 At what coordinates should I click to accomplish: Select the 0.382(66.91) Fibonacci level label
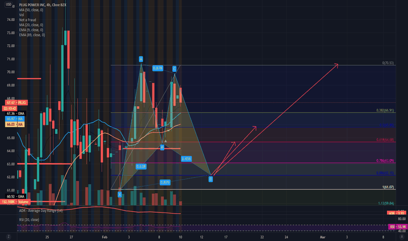(385, 110)
